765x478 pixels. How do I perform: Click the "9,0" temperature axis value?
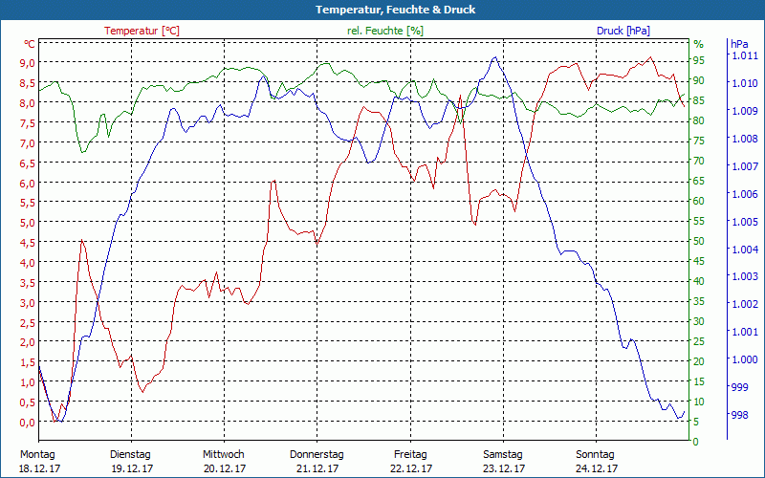tap(28, 62)
